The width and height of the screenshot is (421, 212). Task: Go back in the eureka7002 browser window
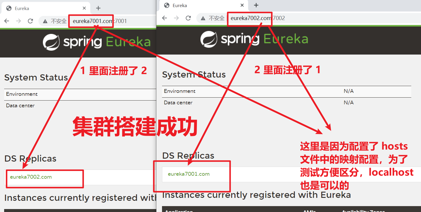(x=165, y=18)
